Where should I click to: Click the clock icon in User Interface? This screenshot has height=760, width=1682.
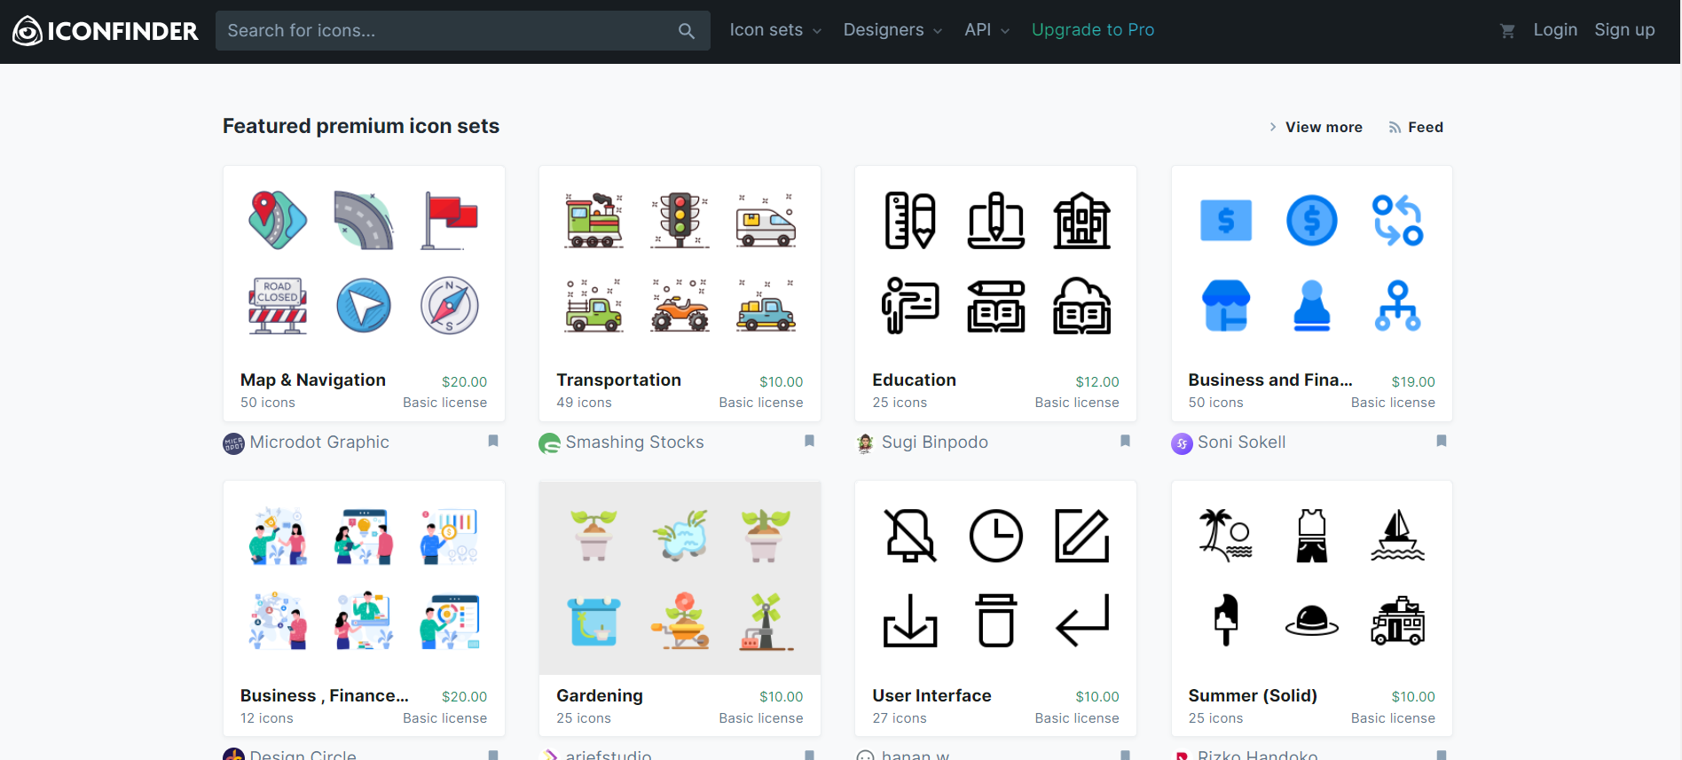pos(996,536)
